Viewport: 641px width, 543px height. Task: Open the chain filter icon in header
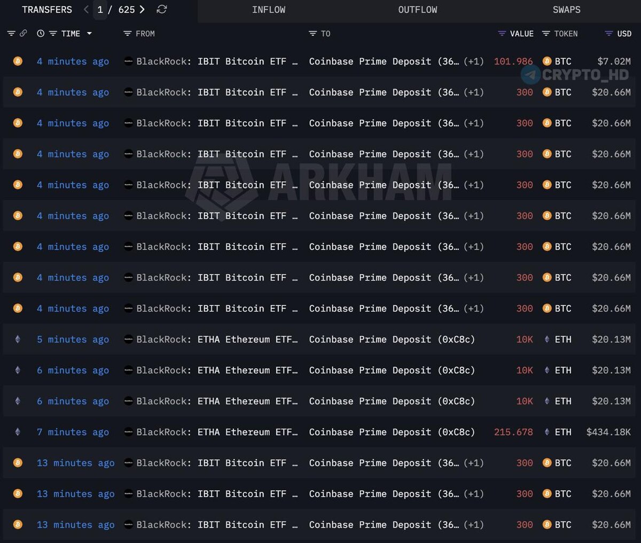[11, 34]
